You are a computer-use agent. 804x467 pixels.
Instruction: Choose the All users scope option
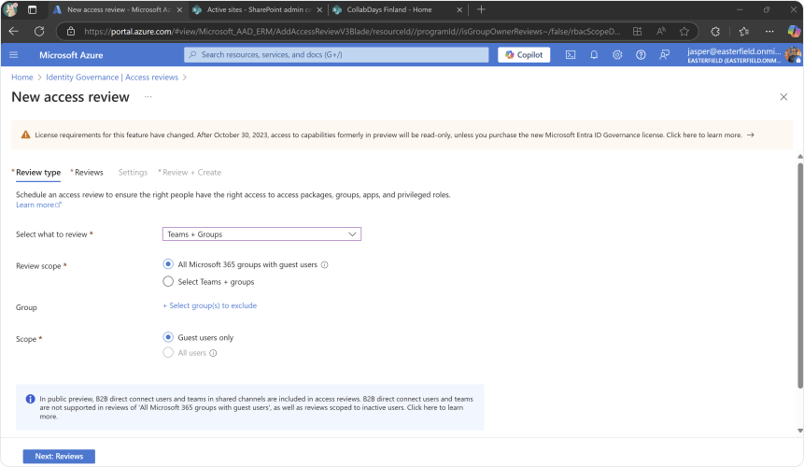pyautogui.click(x=168, y=353)
